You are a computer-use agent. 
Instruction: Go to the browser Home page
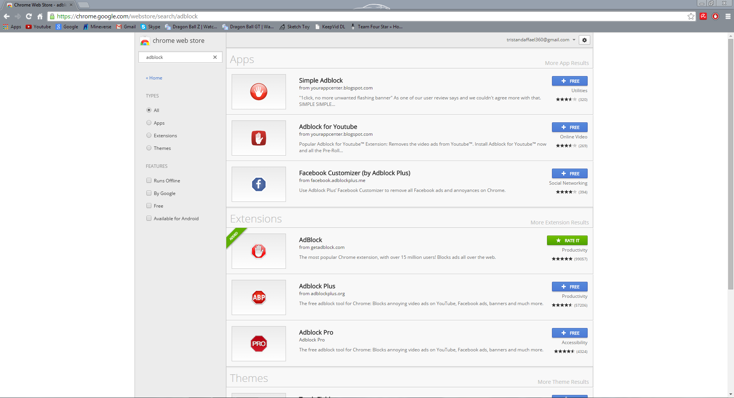click(40, 16)
